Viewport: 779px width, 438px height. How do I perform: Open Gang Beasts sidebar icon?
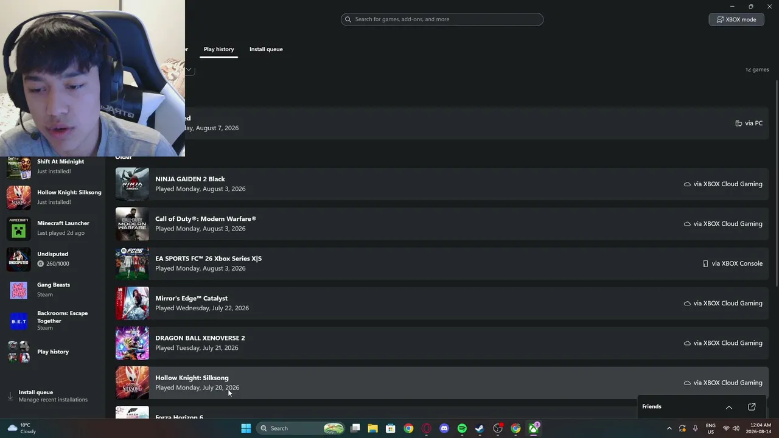pos(18,290)
